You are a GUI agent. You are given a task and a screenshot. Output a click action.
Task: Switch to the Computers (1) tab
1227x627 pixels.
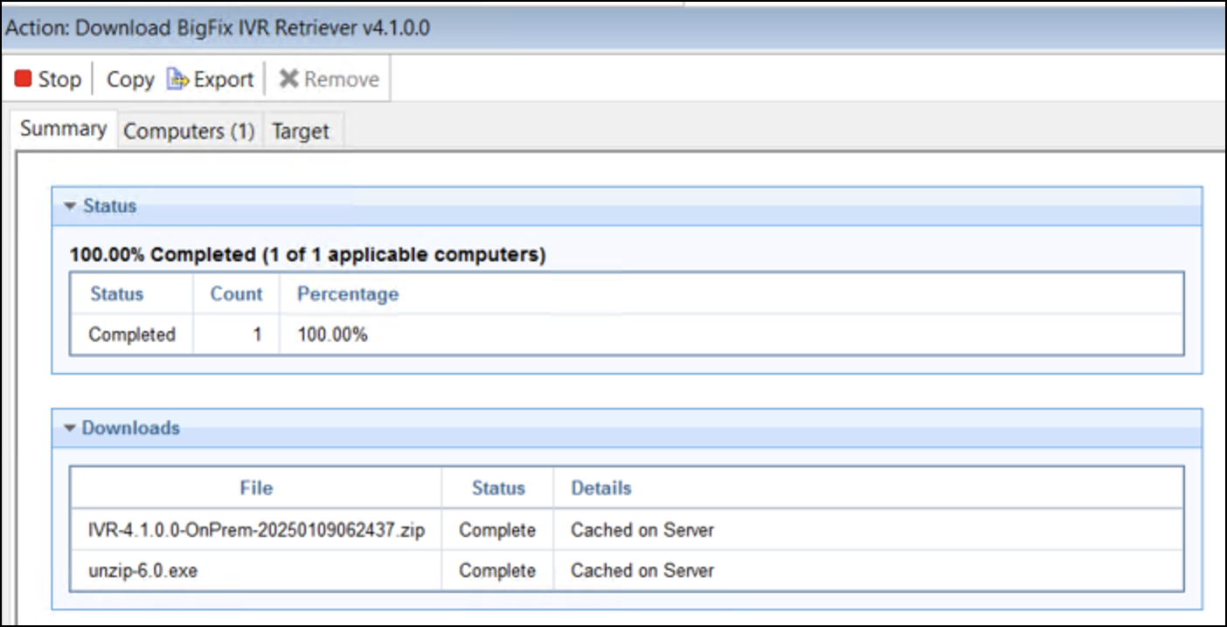[x=189, y=131]
